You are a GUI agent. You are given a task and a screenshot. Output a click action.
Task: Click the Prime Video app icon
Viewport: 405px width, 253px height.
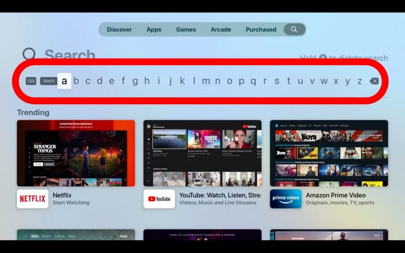285,199
